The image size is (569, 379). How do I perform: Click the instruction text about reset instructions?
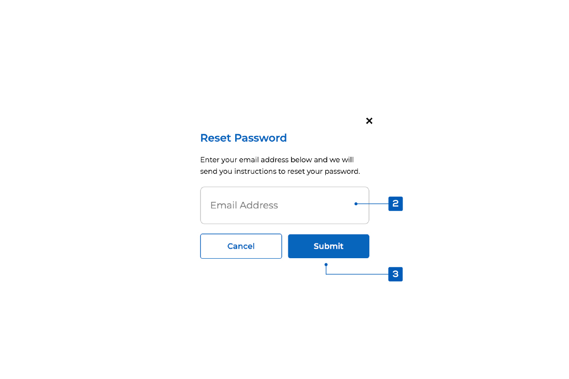tap(280, 165)
